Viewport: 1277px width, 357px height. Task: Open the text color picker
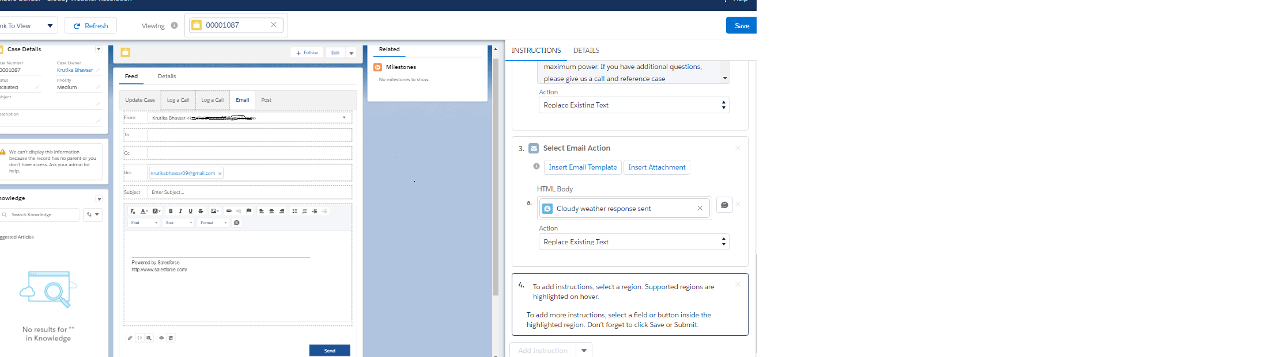(x=144, y=212)
